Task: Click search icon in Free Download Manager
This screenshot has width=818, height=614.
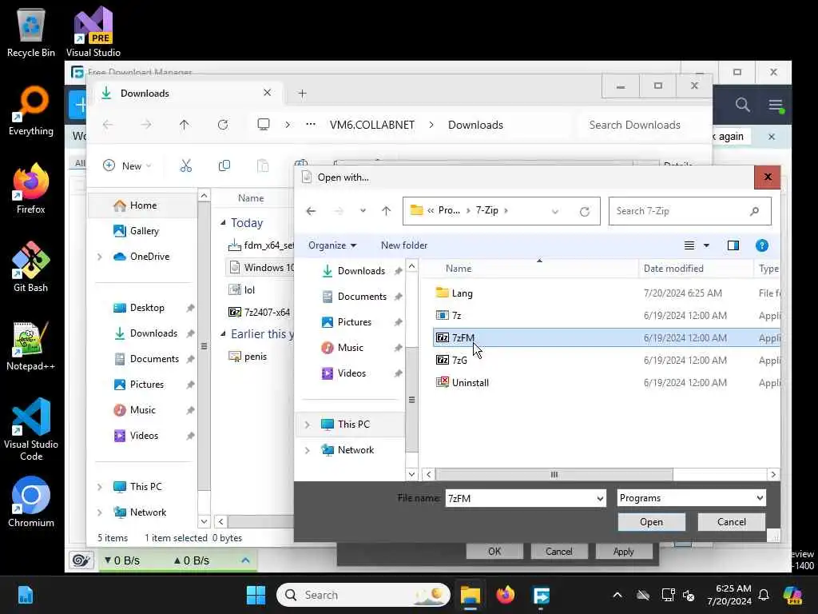Action: pos(742,105)
